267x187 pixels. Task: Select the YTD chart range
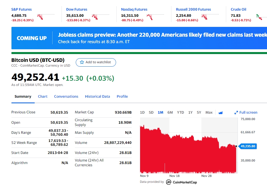point(180,113)
